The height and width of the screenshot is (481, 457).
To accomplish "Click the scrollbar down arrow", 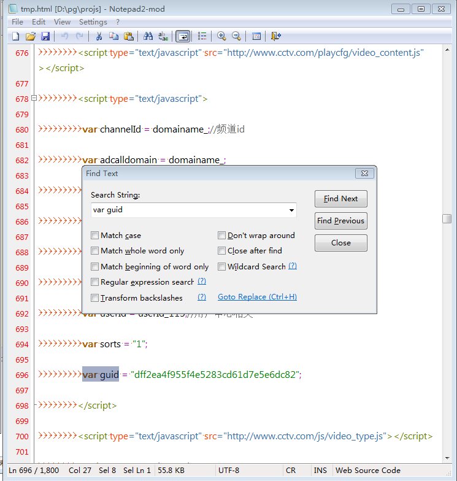I will coord(447,458).
